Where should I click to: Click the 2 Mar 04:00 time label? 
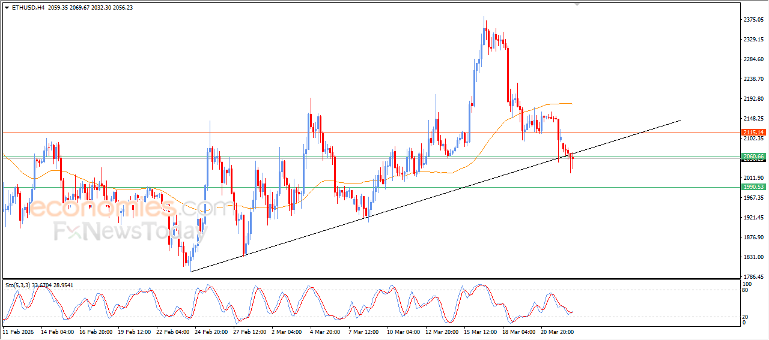click(x=287, y=332)
